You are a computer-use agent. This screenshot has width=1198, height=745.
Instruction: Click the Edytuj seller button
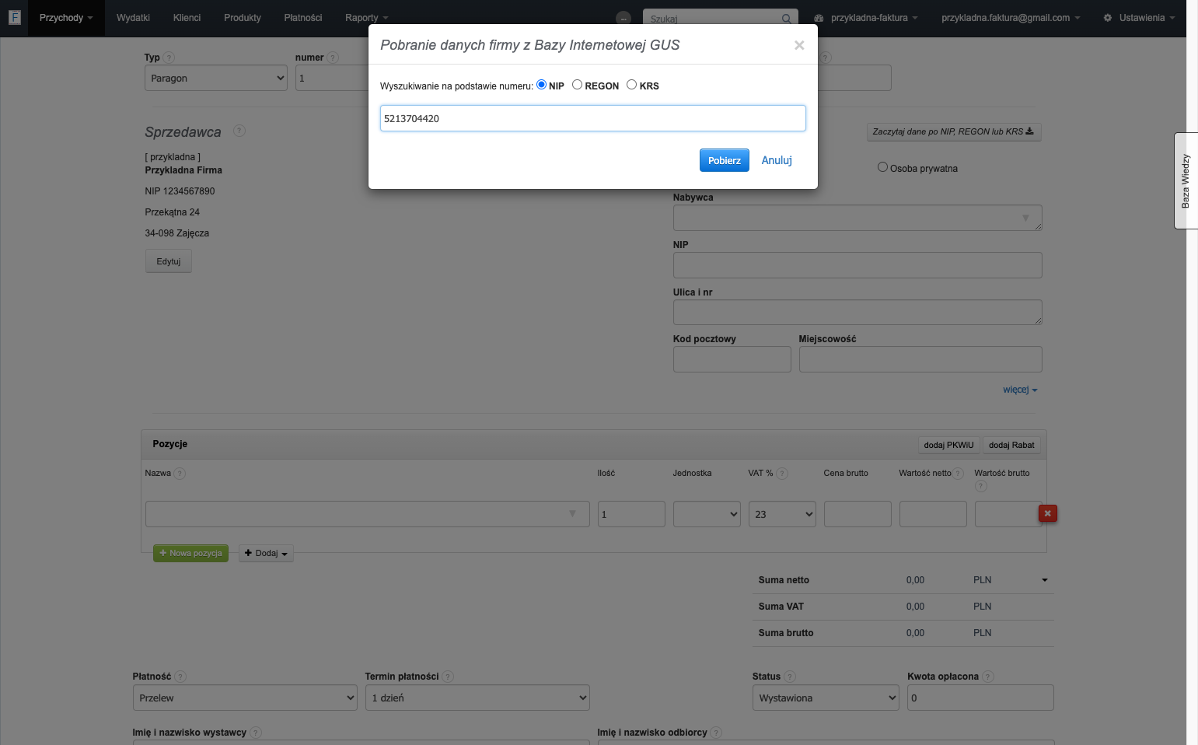[169, 261]
